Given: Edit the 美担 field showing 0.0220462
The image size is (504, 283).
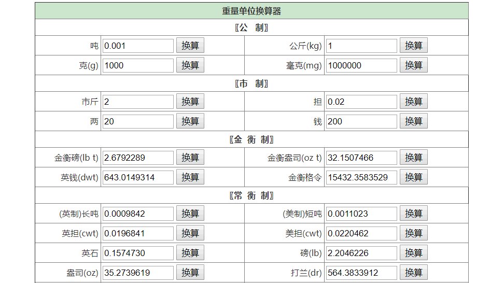Looking at the screenshot, I should (361, 233).
